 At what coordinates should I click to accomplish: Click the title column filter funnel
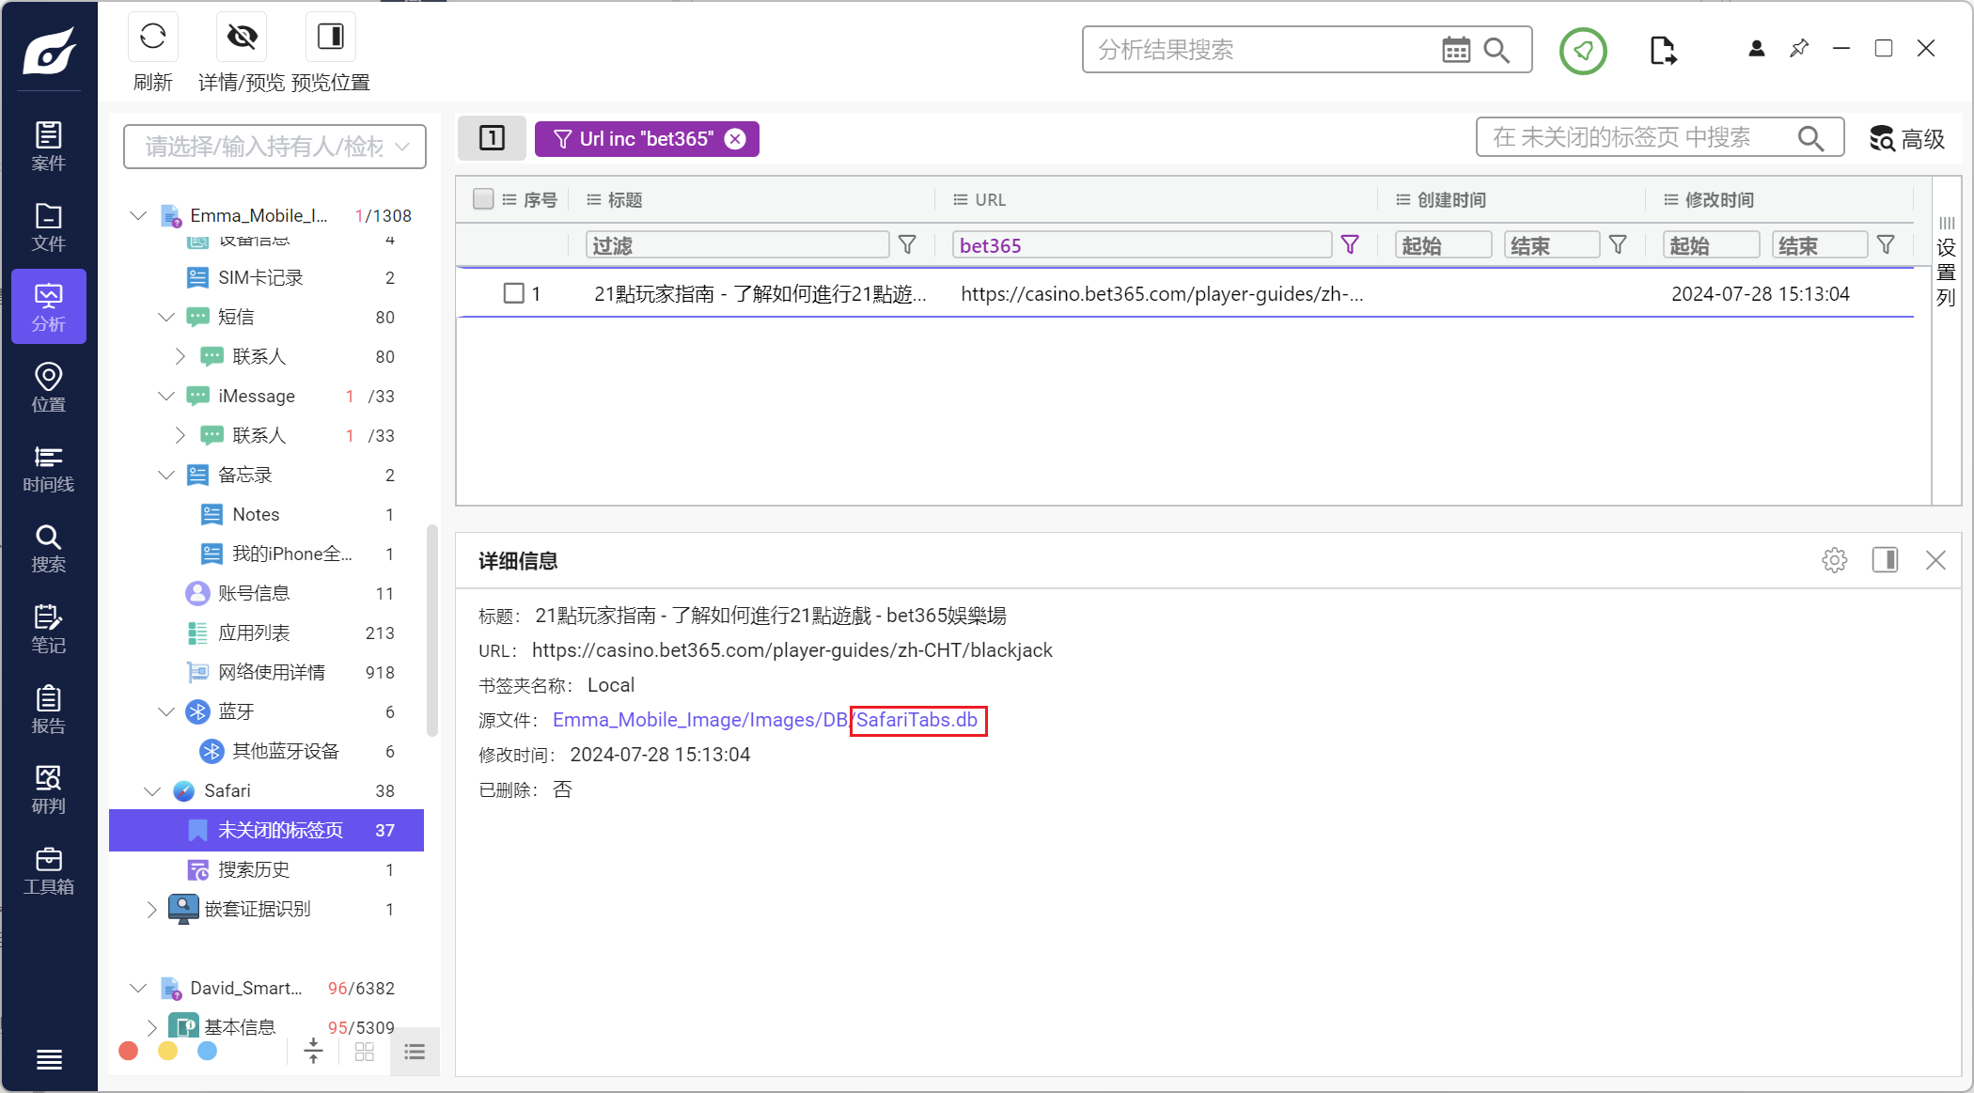pos(907,245)
